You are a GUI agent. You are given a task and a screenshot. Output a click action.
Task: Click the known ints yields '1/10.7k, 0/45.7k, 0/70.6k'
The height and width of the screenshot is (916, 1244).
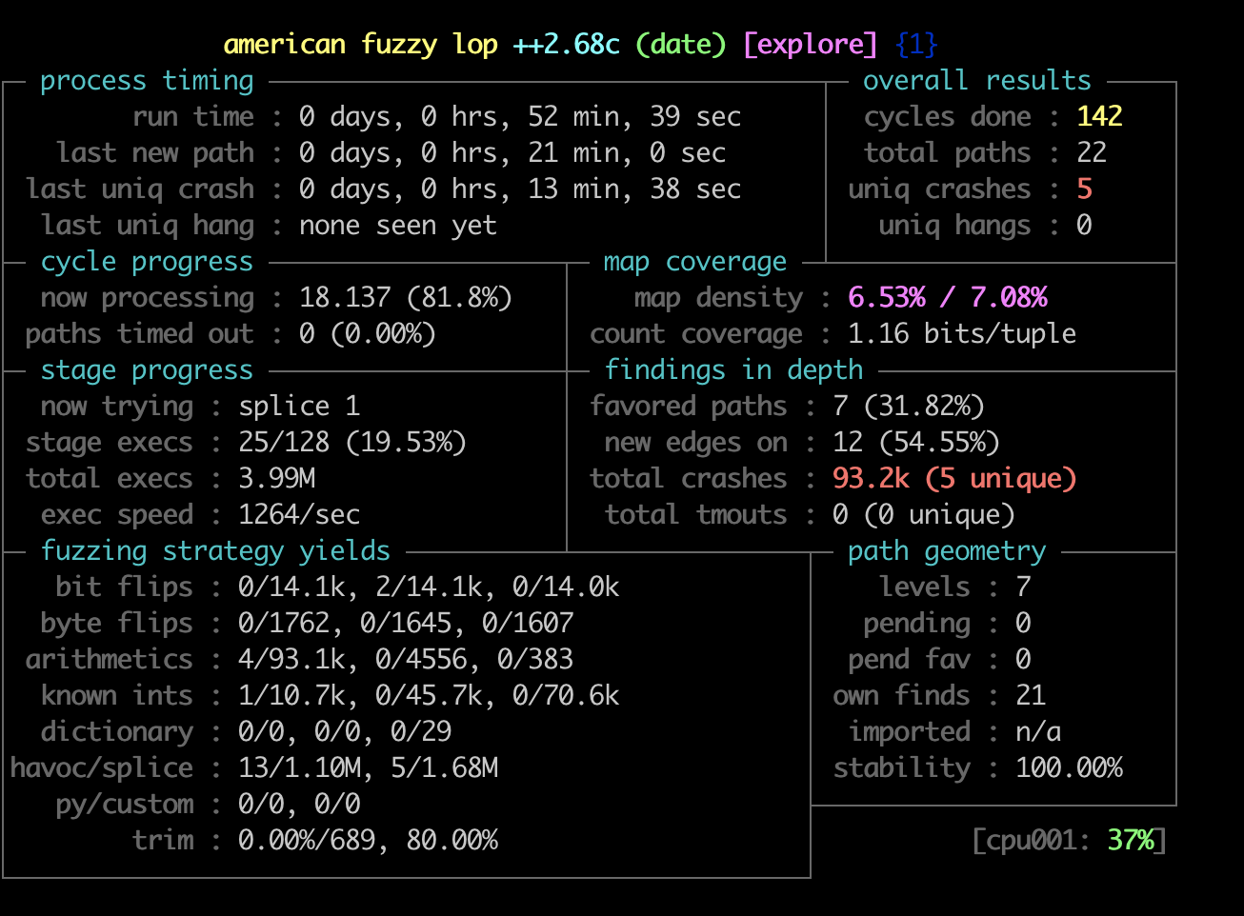429,696
